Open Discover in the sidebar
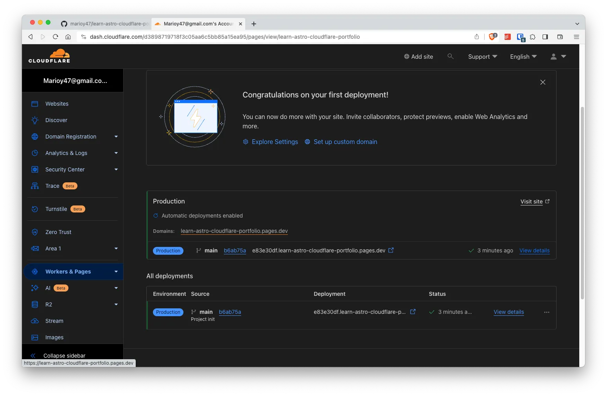Image resolution: width=607 pixels, height=396 pixels. (x=56, y=120)
